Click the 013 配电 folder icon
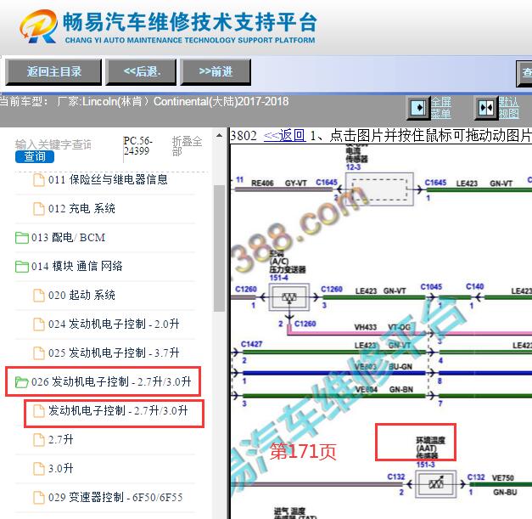This screenshot has height=519, width=532. pyautogui.click(x=22, y=238)
